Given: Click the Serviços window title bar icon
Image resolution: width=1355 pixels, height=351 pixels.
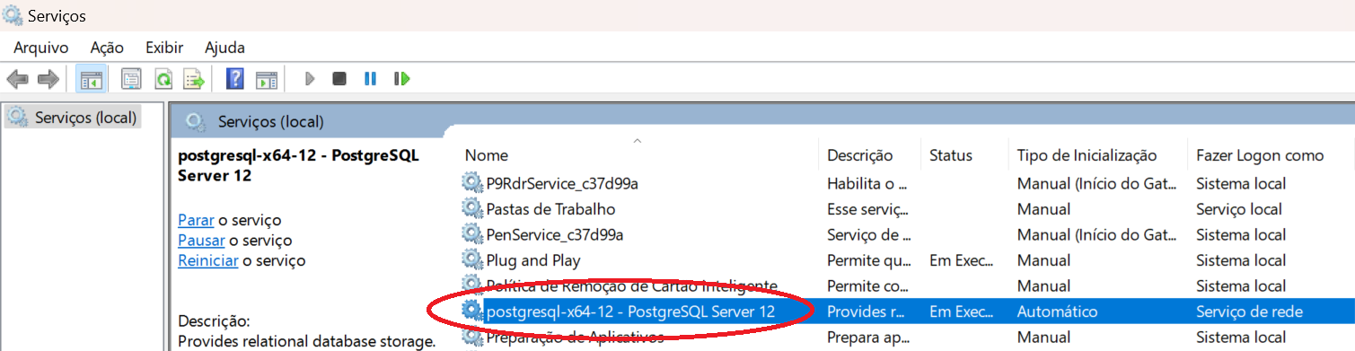Looking at the screenshot, I should (x=13, y=15).
